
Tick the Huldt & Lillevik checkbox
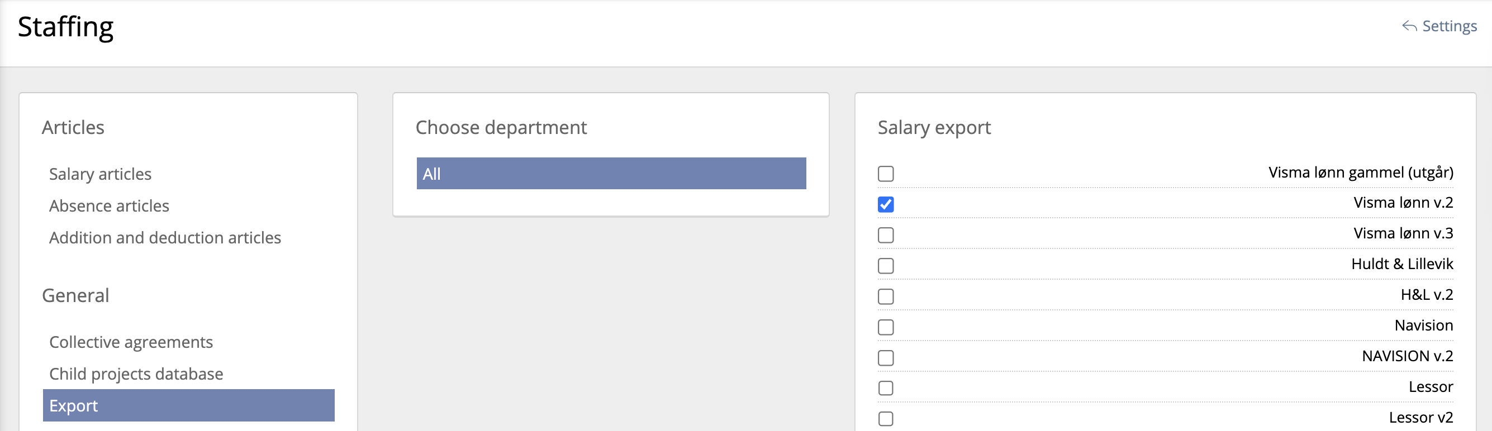pyautogui.click(x=886, y=266)
